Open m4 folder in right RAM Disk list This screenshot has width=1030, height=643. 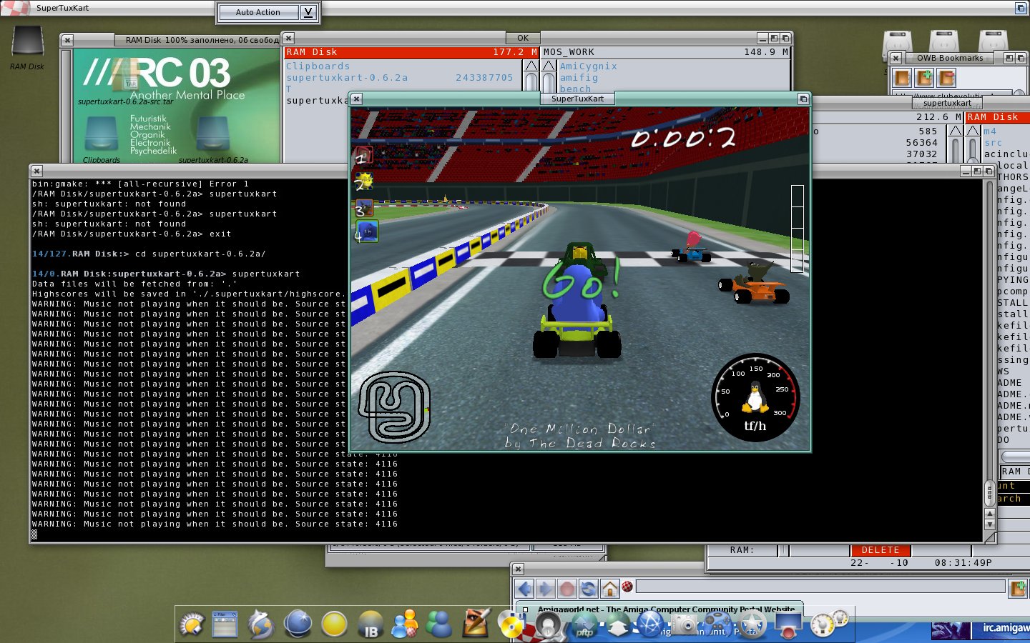click(990, 131)
